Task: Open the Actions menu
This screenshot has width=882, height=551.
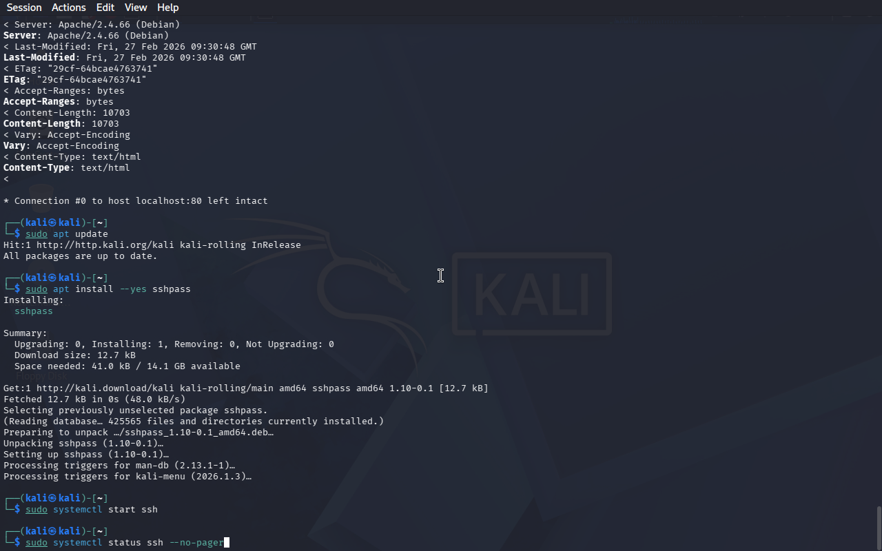Action: [69, 8]
